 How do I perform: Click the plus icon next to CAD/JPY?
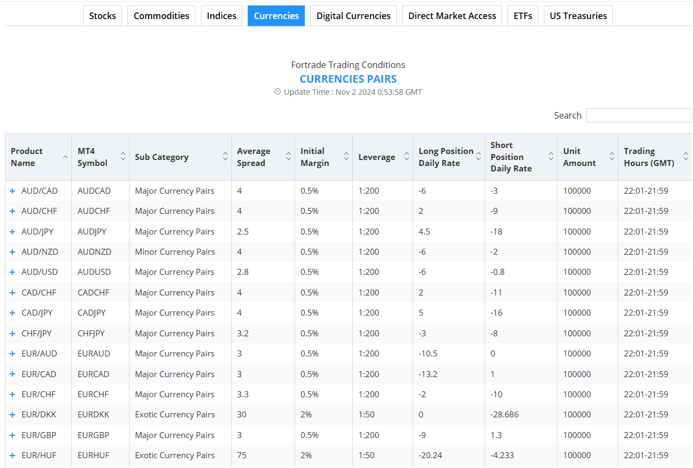click(x=13, y=312)
